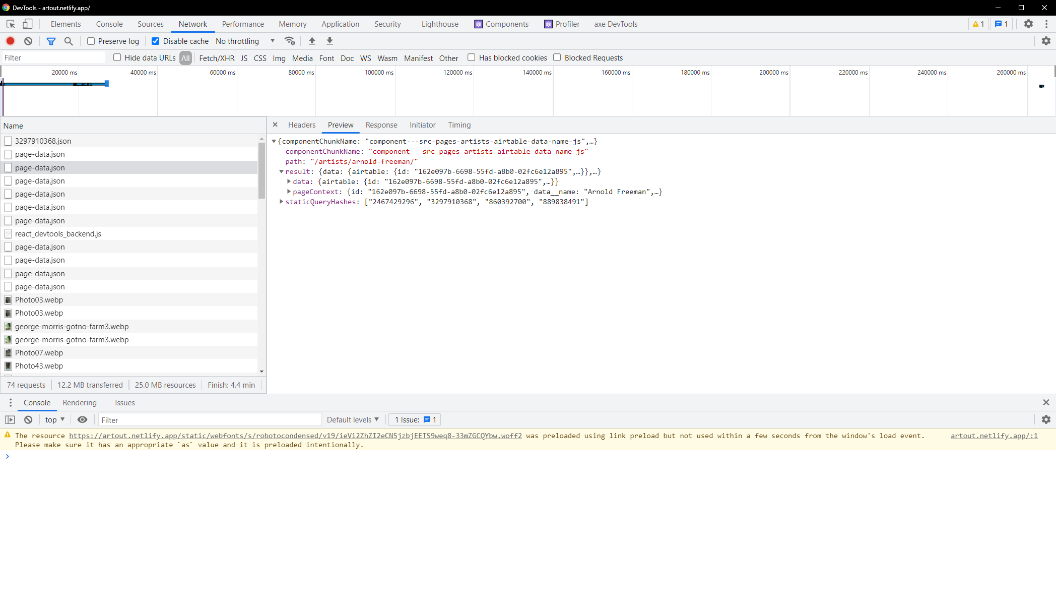Expand staticQueryHashes array
Image resolution: width=1056 pixels, height=611 pixels.
point(281,202)
